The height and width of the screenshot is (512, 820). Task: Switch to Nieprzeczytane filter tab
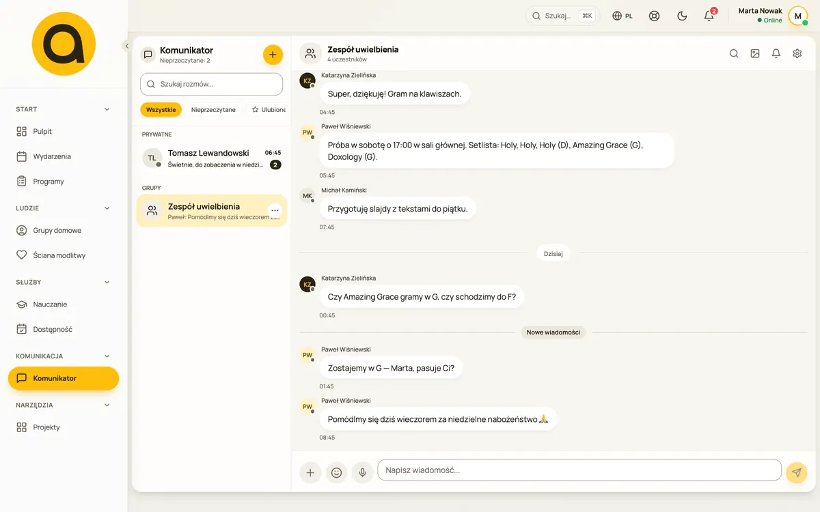coord(213,109)
